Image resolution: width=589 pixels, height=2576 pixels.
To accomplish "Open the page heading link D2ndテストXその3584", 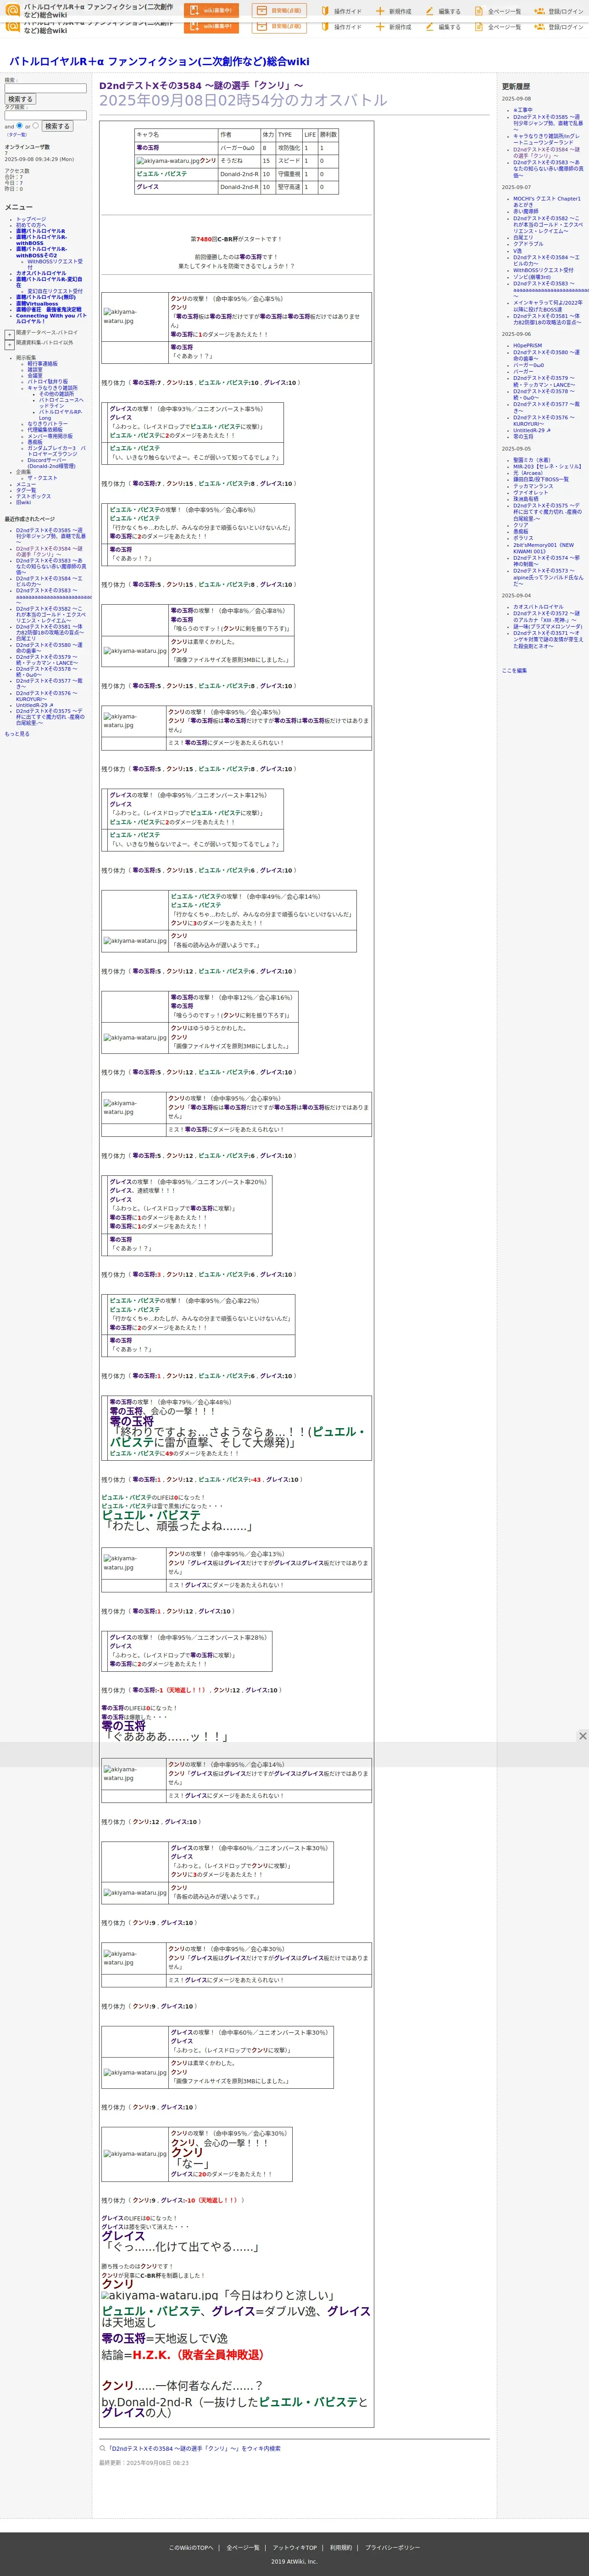I will pos(201,86).
